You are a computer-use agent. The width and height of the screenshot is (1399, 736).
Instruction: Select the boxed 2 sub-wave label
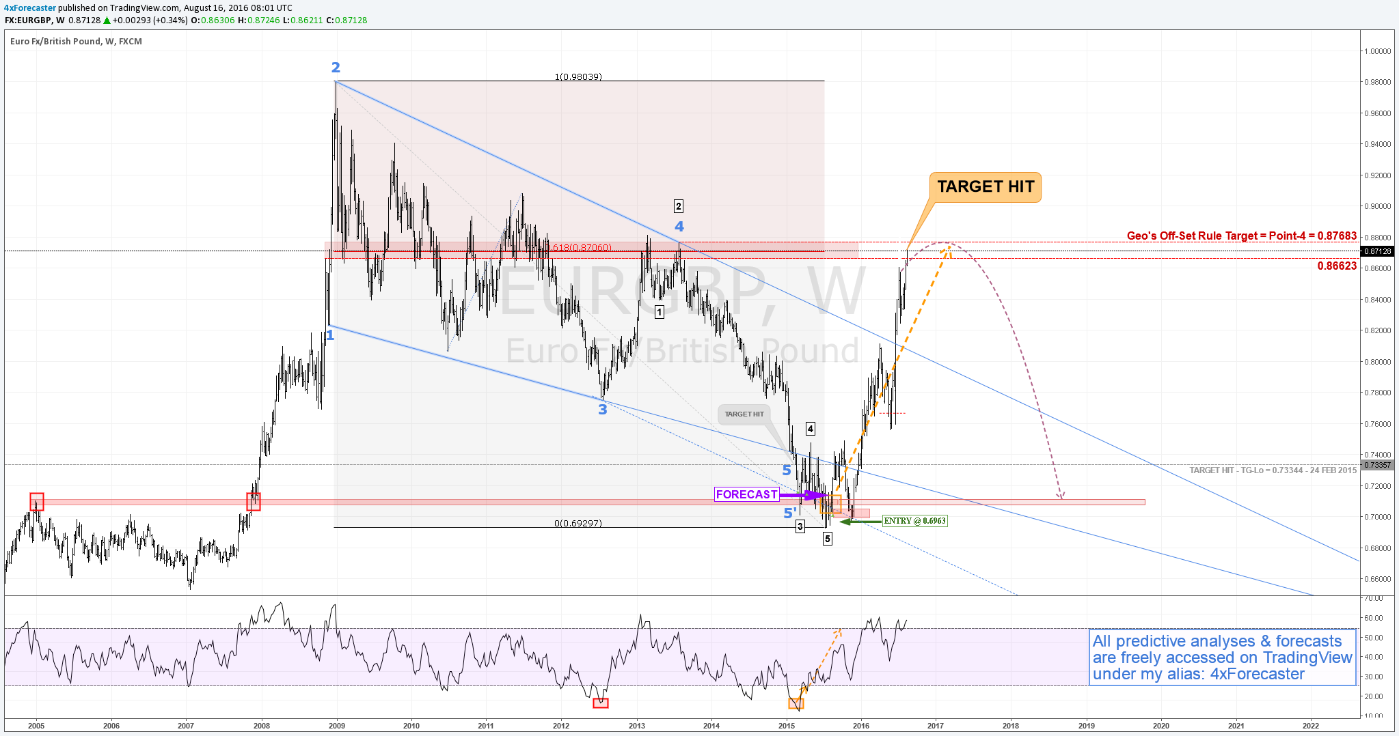click(678, 206)
